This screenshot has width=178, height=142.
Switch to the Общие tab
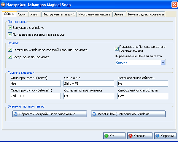[9, 14]
